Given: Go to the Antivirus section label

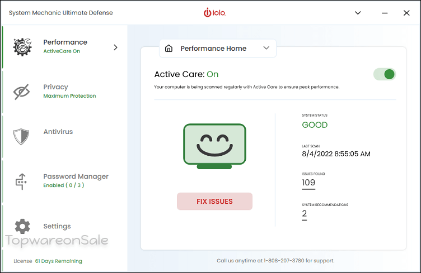Looking at the screenshot, I should click(58, 132).
